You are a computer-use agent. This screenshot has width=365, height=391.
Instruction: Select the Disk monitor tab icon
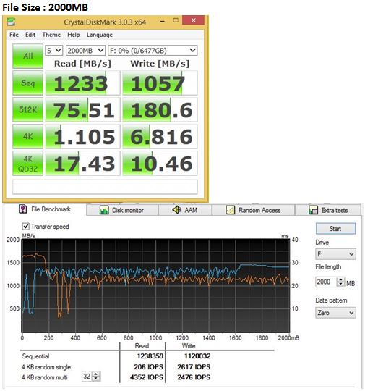click(104, 210)
